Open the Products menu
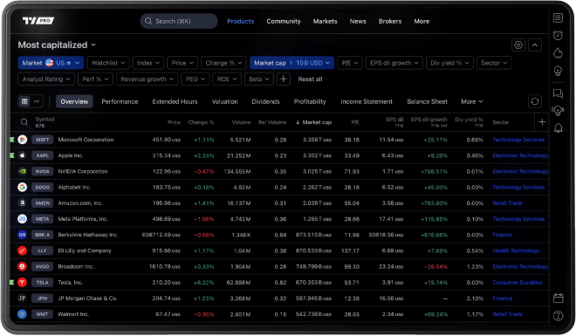This screenshot has width=576, height=336. 241,21
